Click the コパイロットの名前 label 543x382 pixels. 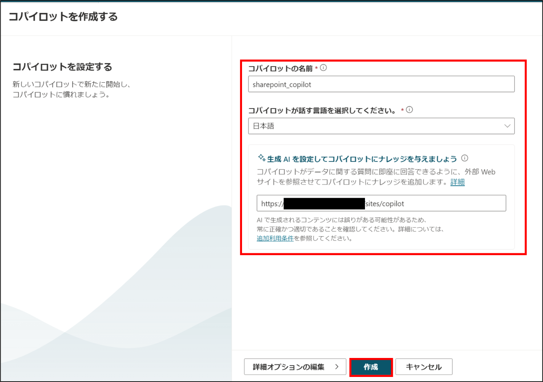(x=280, y=69)
